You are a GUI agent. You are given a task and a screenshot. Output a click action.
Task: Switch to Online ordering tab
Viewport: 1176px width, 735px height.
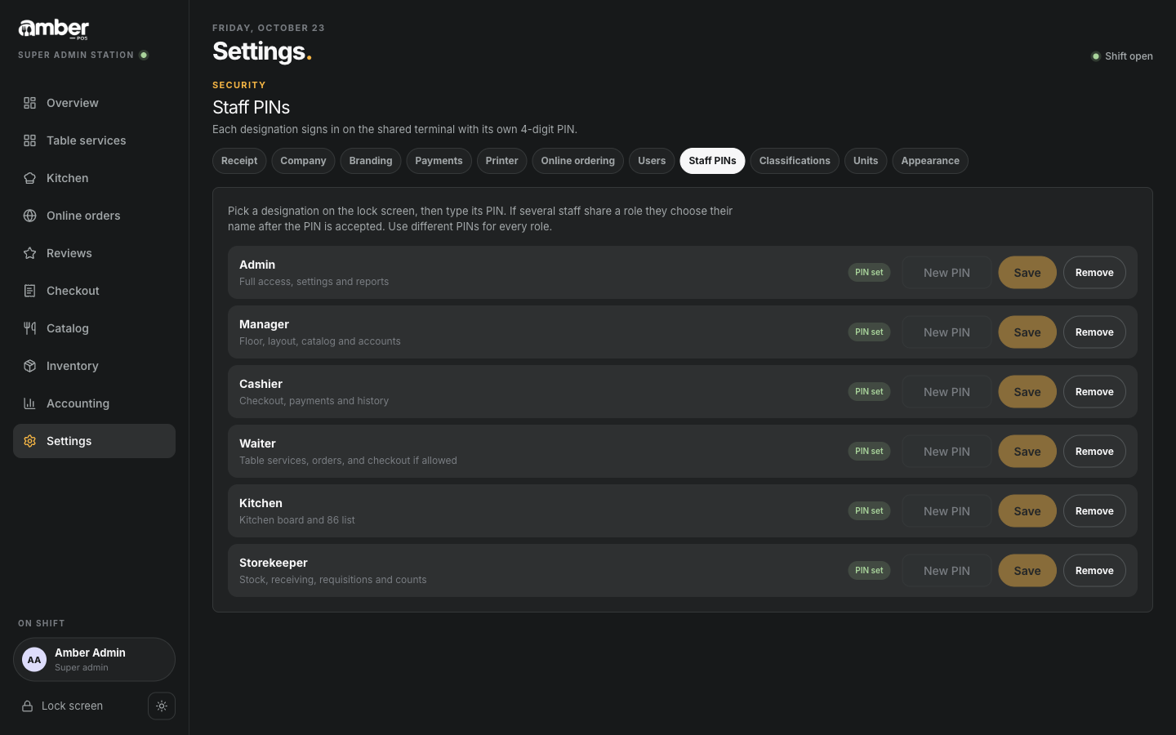[577, 161]
